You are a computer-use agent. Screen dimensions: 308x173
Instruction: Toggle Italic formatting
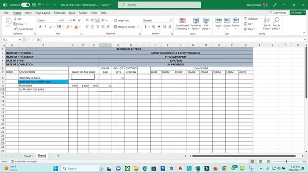(45, 27)
